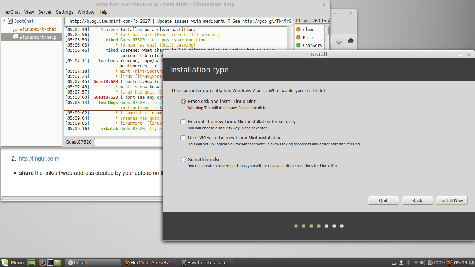The width and height of the screenshot is (475, 267).
Task: Open the Settings menu in HexChat
Action: 65,12
